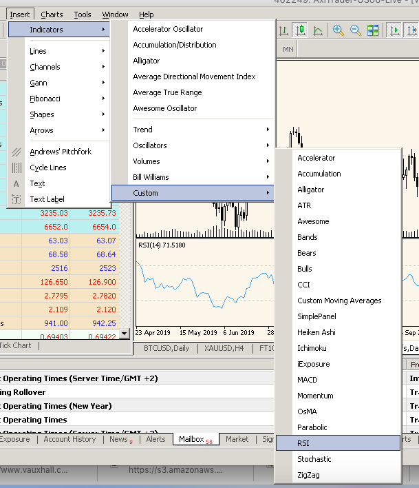The width and height of the screenshot is (419, 488).
Task: Select the MN timeframe button
Action: point(288,50)
